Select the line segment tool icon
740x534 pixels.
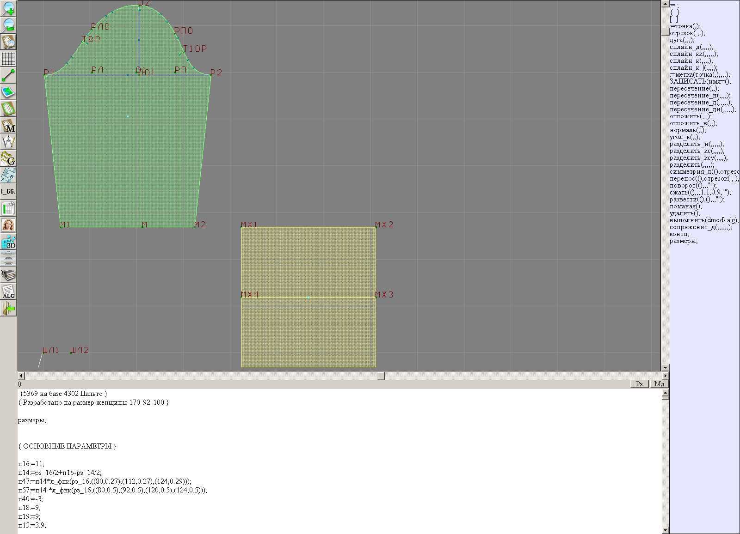click(x=8, y=75)
